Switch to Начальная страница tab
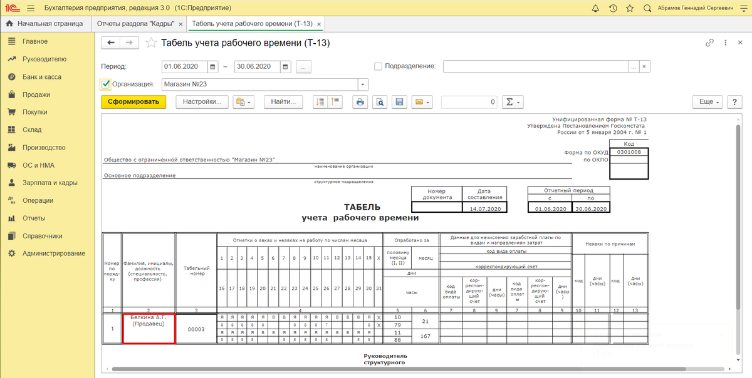This screenshot has height=378, width=752. [x=45, y=24]
